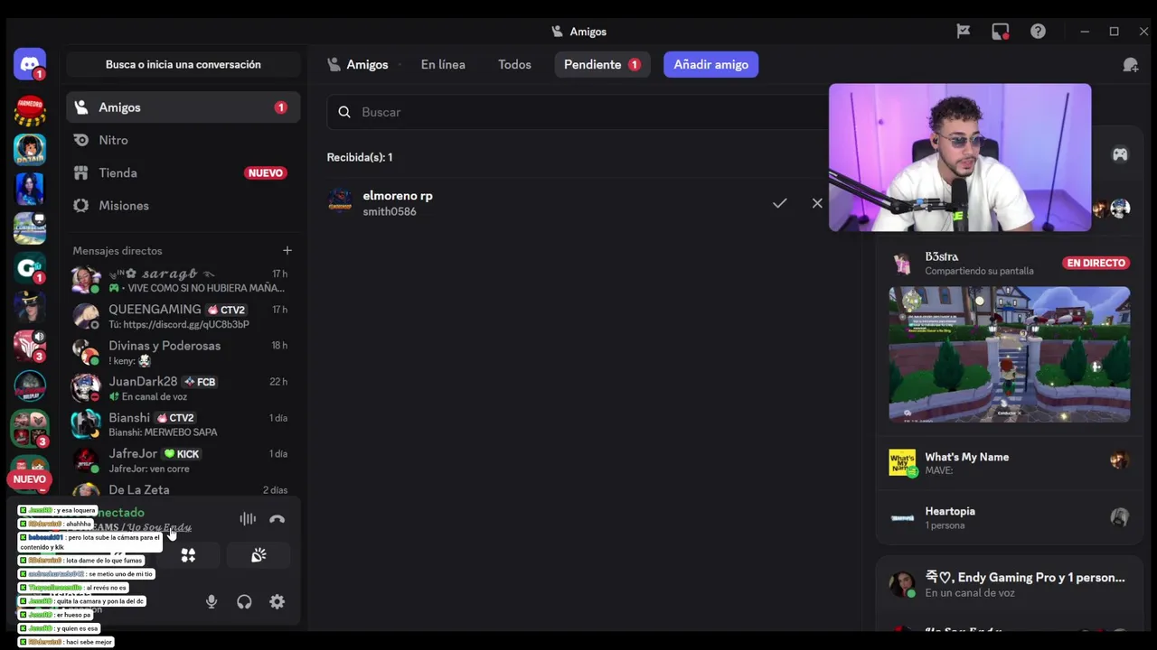The width and height of the screenshot is (1157, 650).
Task: Click Busca o inicia una conversación
Action: click(x=183, y=65)
